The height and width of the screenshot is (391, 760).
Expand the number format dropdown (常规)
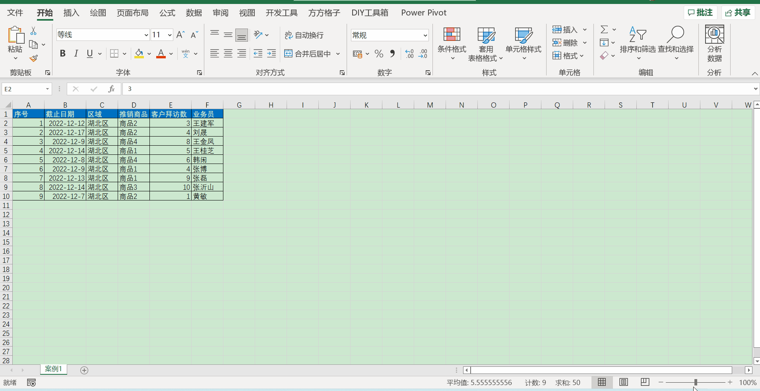[x=425, y=35]
